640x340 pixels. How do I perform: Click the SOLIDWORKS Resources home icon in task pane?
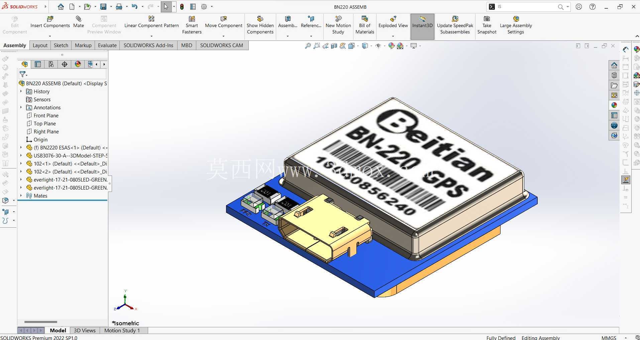pyautogui.click(x=614, y=65)
